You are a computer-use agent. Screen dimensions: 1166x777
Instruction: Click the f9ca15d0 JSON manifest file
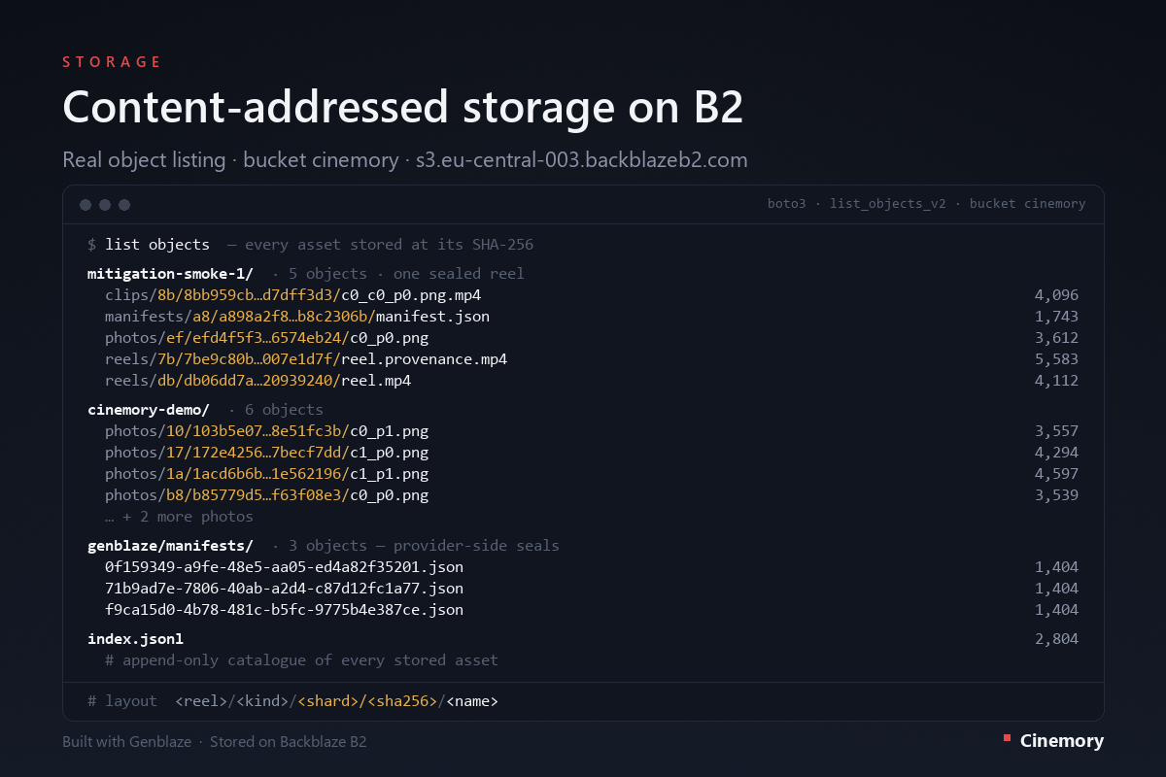(x=284, y=610)
